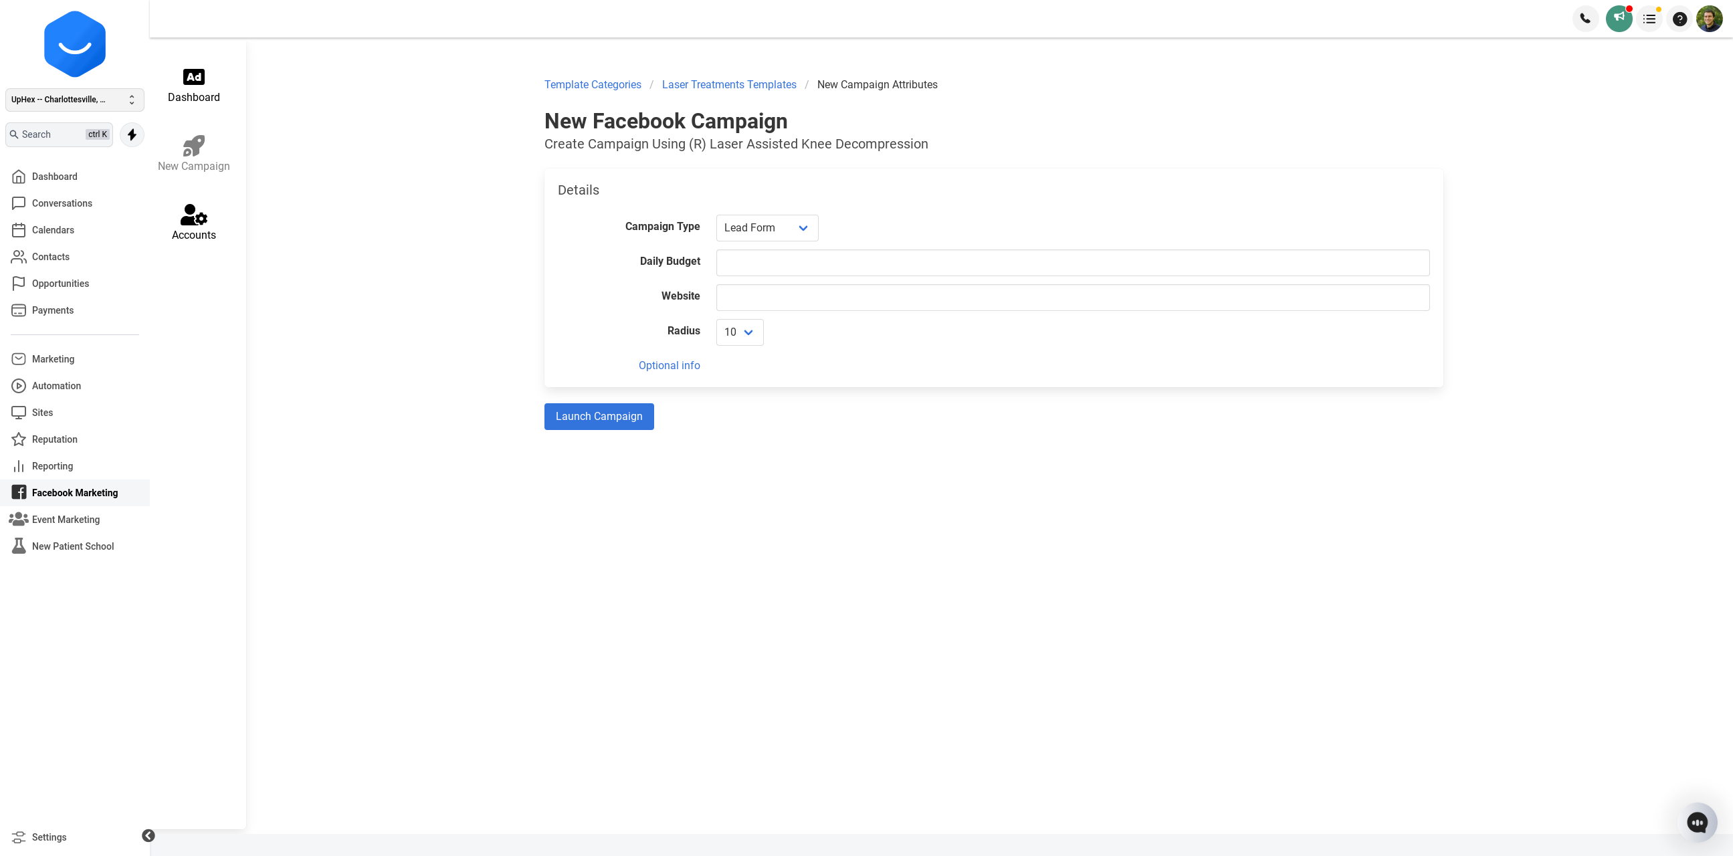Click the Website input field
1733x856 pixels.
[x=1072, y=297]
